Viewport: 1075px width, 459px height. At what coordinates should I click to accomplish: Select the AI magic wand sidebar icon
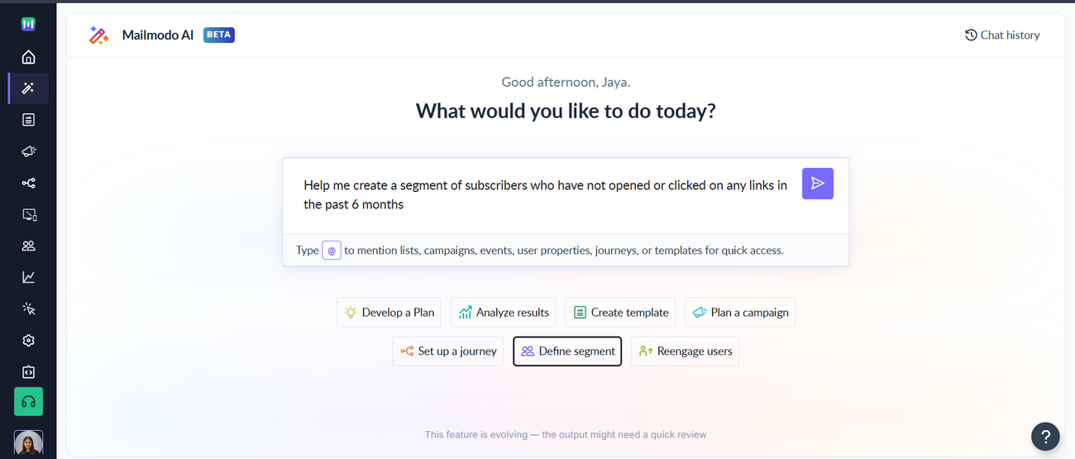[28, 88]
